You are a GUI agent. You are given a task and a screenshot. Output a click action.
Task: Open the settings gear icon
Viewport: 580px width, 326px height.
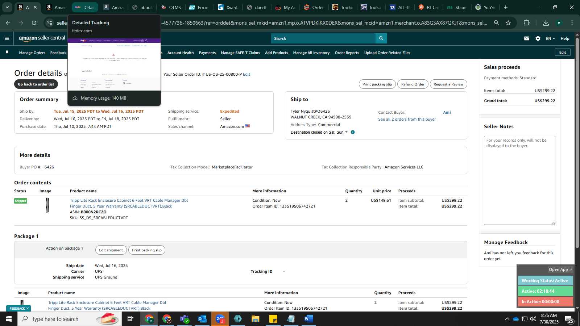[538, 38]
